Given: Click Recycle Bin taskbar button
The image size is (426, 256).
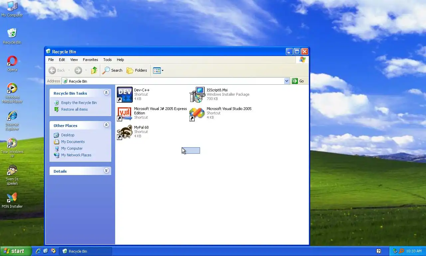Looking at the screenshot, I should point(86,251).
